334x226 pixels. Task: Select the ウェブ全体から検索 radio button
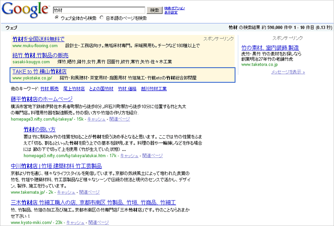tap(57, 18)
